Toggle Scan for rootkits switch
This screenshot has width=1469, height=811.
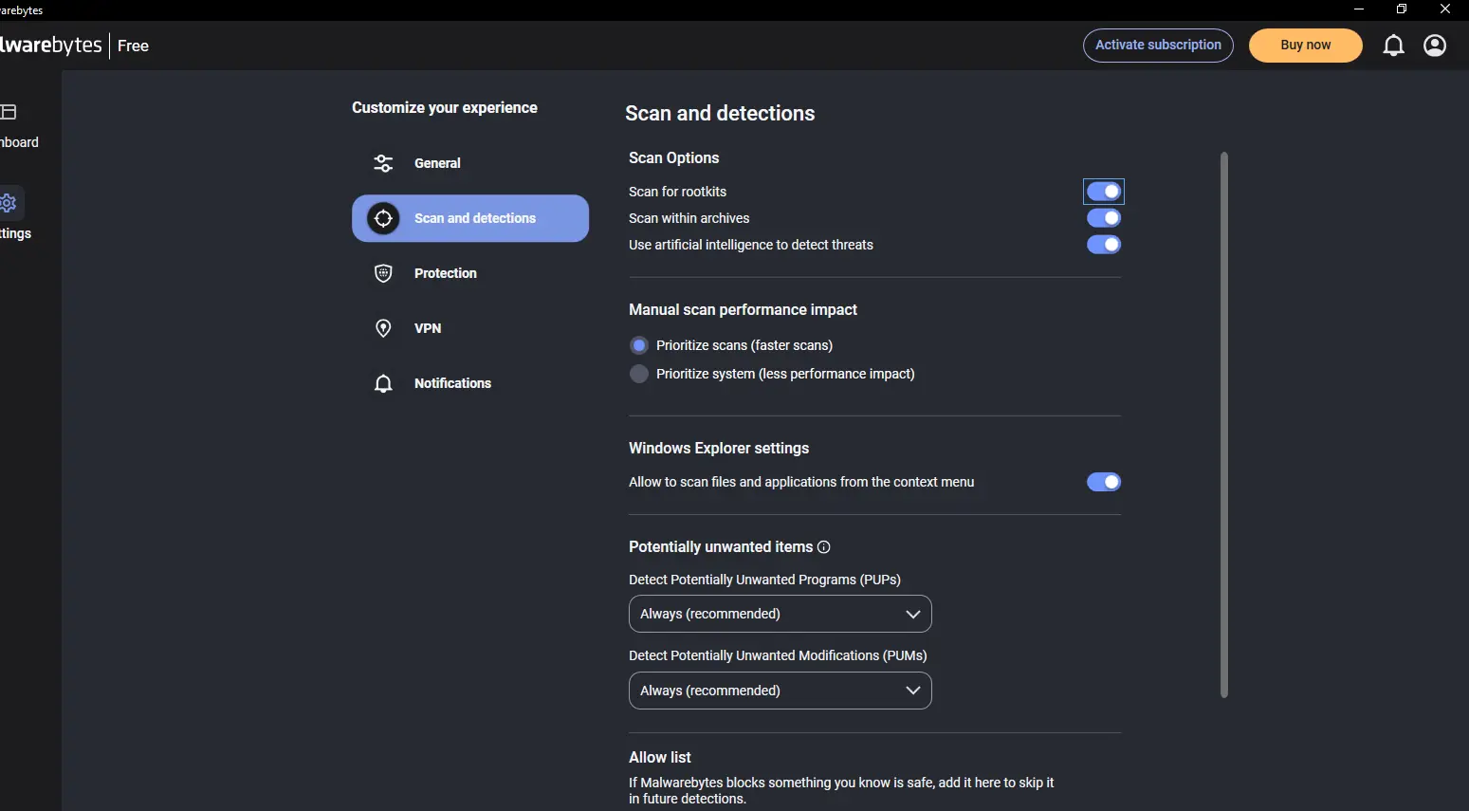[1104, 192]
